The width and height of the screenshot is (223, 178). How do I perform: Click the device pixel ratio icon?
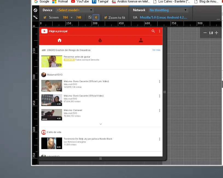point(90,17)
